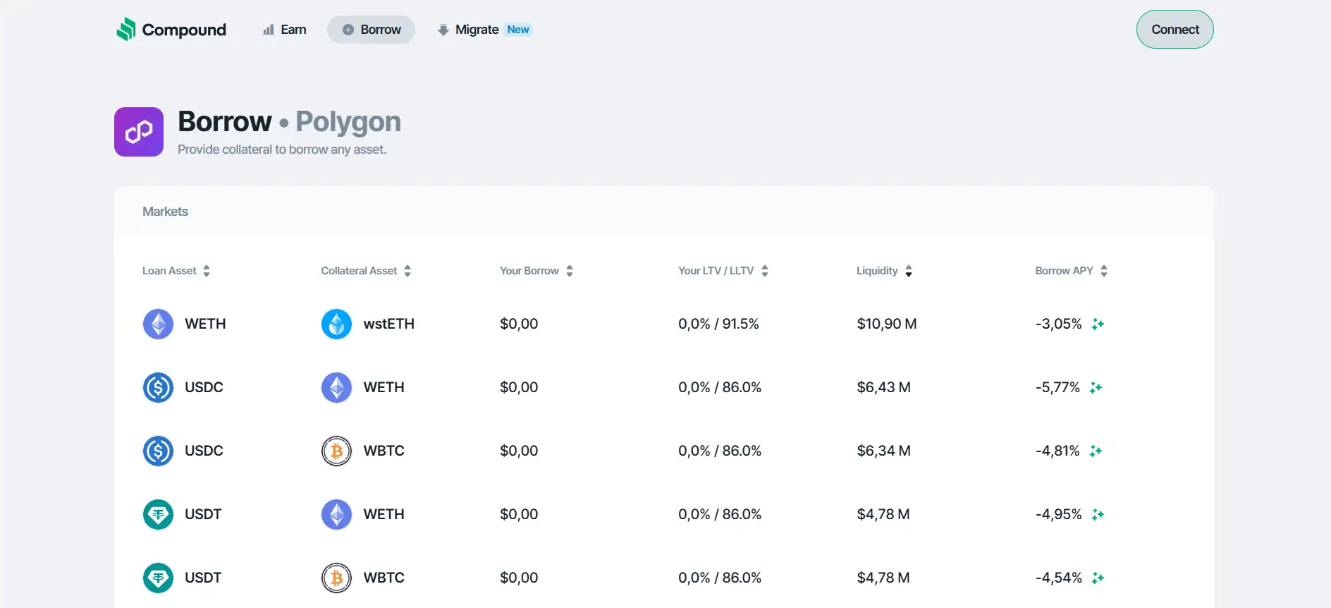Click the WETH loan asset icon in first row

click(x=158, y=324)
